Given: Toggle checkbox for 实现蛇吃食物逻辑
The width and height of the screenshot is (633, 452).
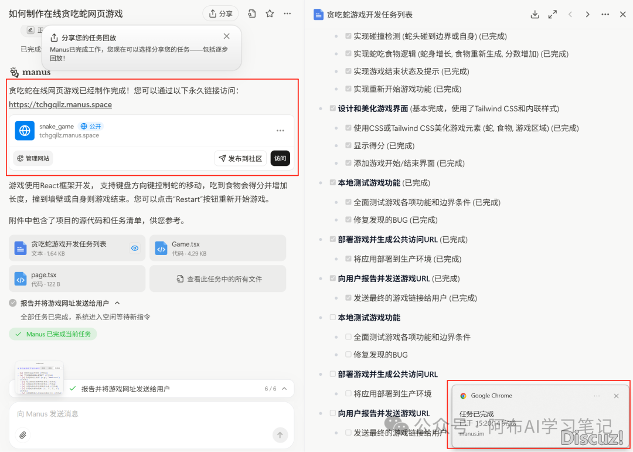Looking at the screenshot, I should [348, 53].
